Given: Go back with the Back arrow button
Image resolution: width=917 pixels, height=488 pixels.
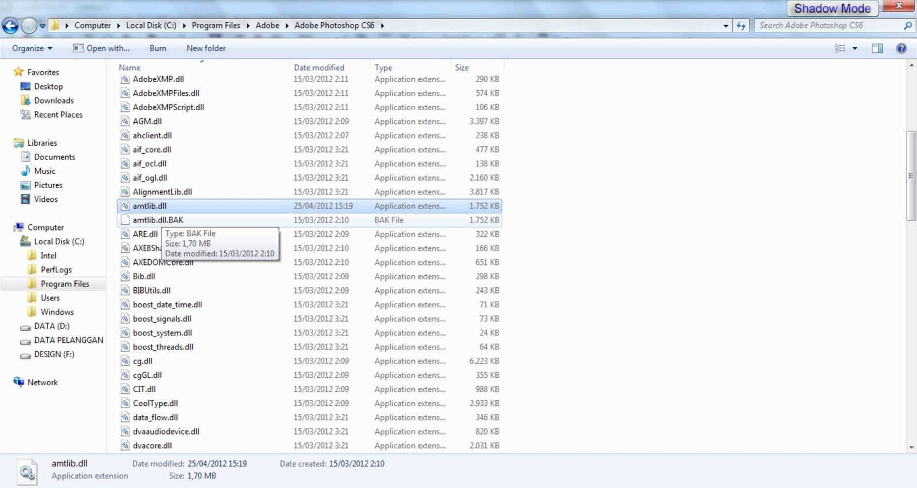Looking at the screenshot, I should (x=10, y=26).
